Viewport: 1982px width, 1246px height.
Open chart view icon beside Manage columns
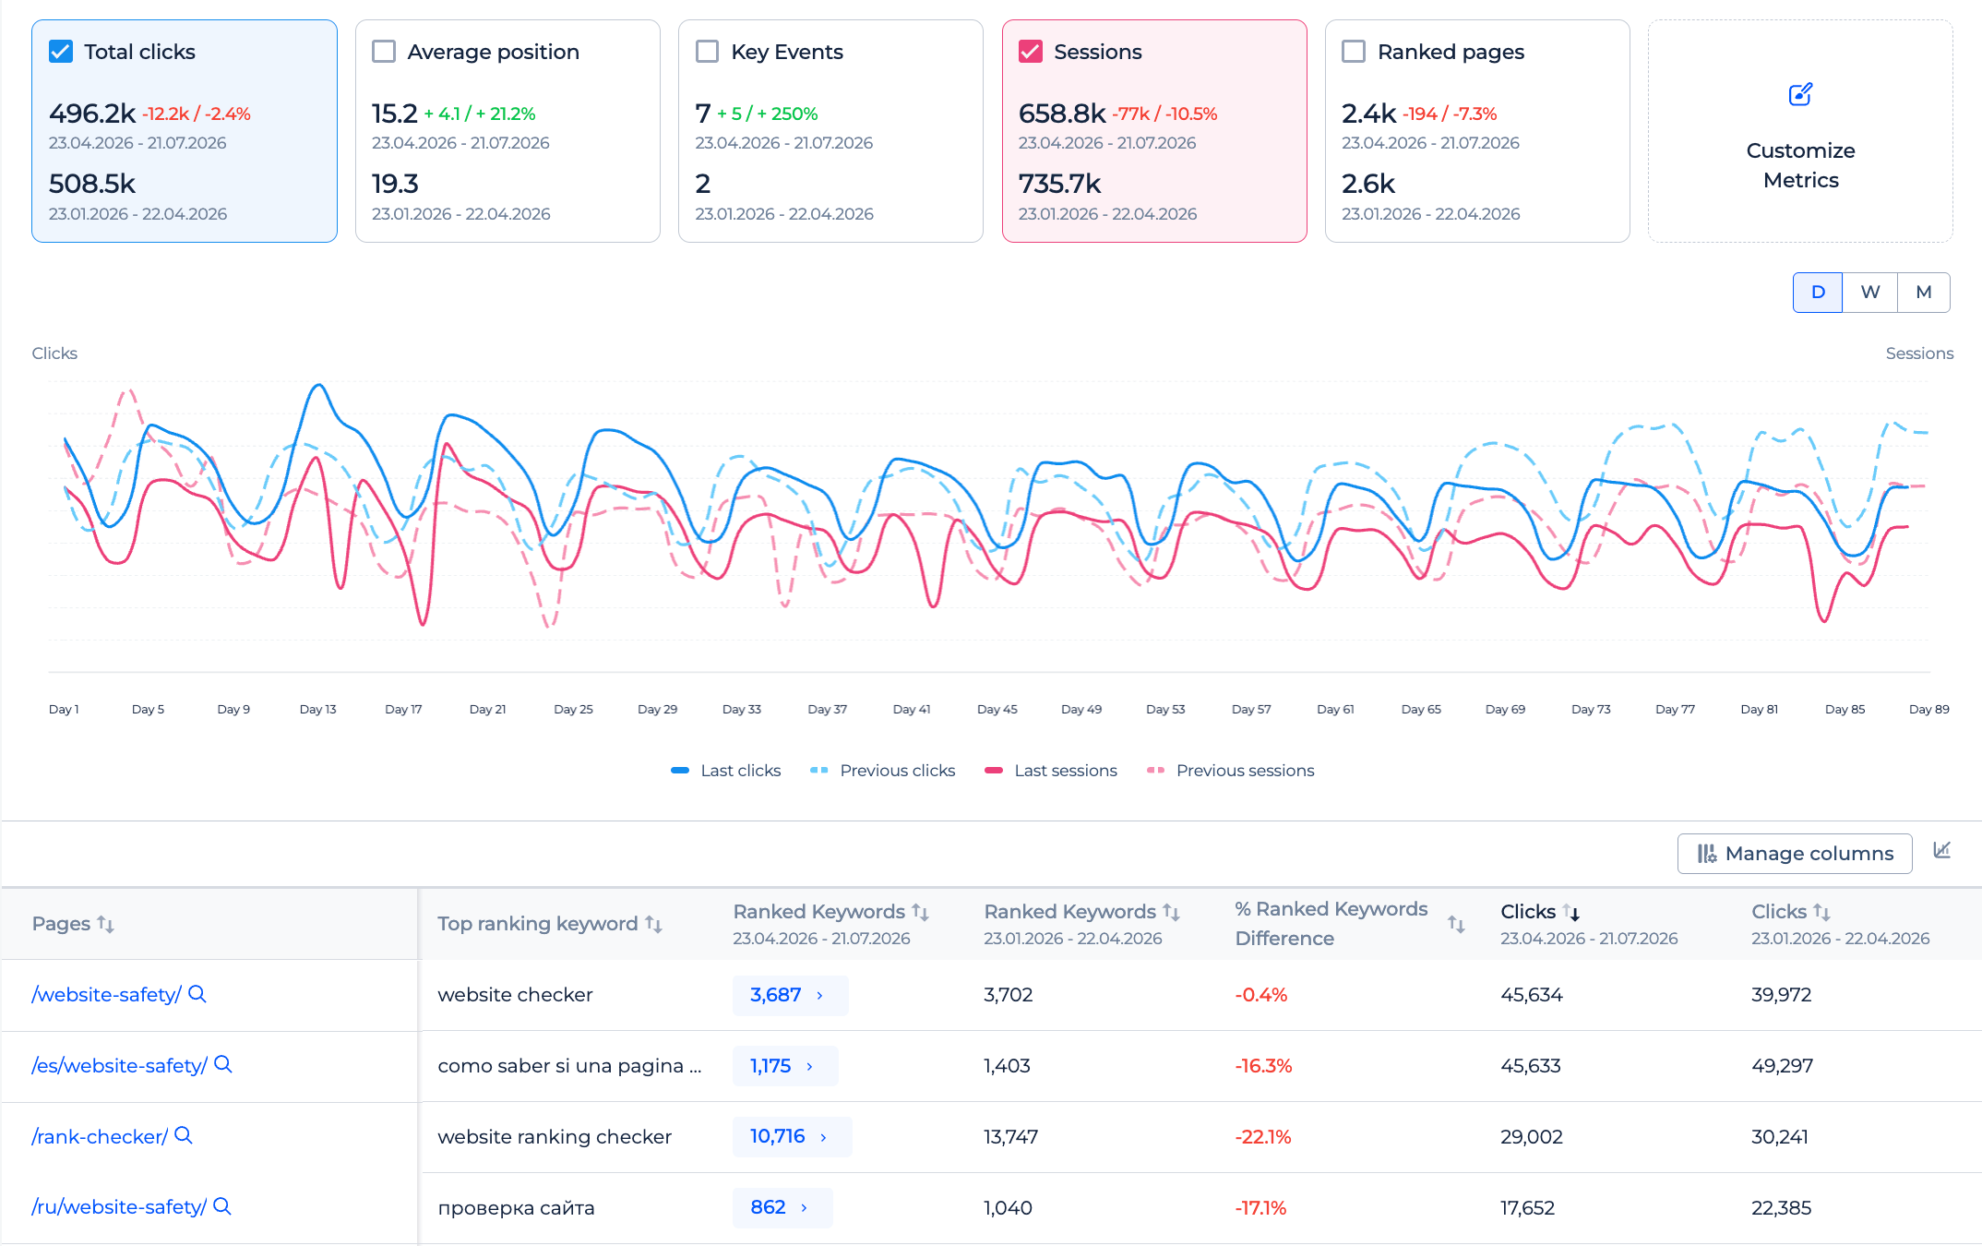pos(1942,850)
